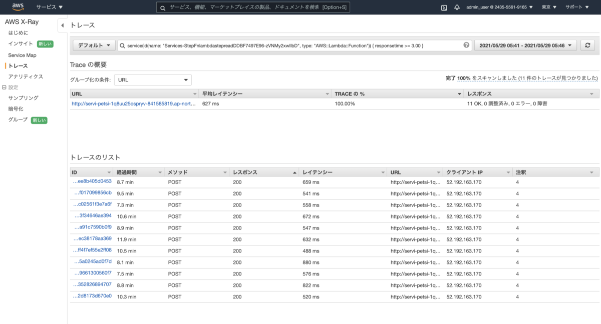Open インサイト in the sidebar

(21, 44)
